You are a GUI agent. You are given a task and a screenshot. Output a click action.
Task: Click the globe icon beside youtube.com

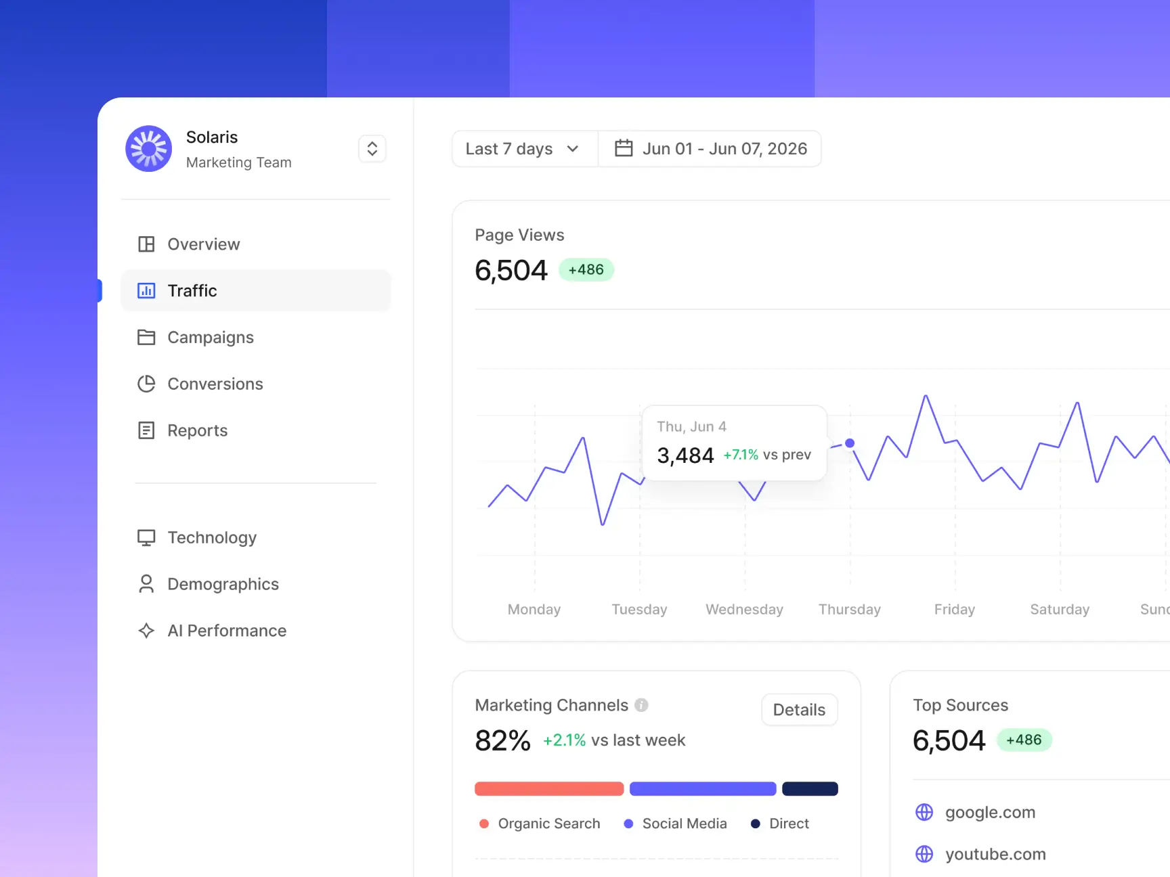[x=924, y=854]
